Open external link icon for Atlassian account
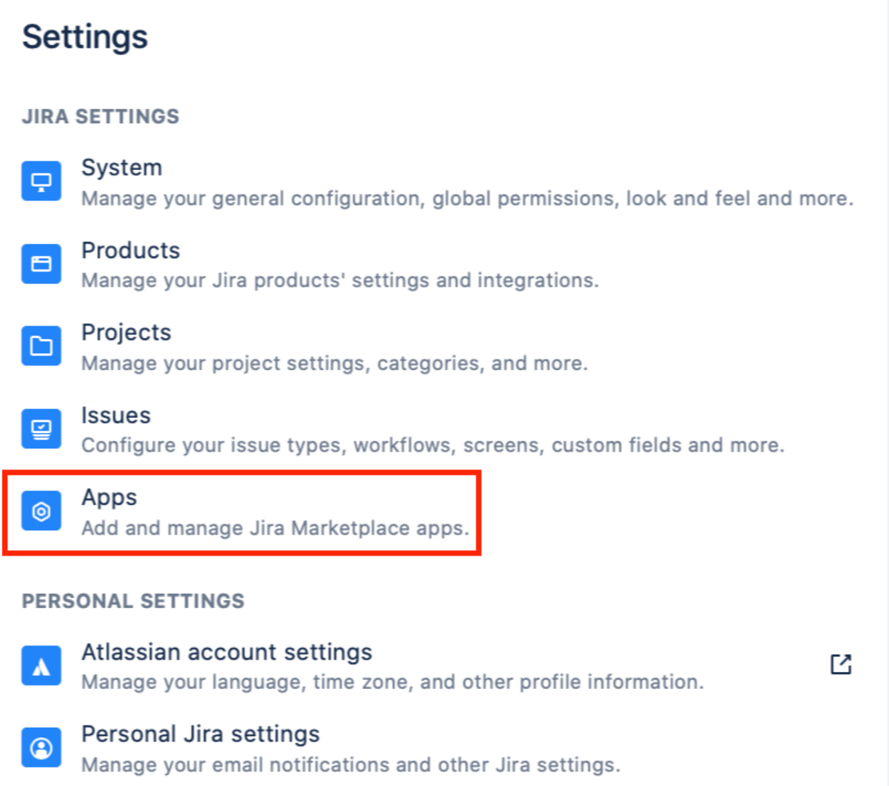The height and width of the screenshot is (786, 889). click(841, 664)
